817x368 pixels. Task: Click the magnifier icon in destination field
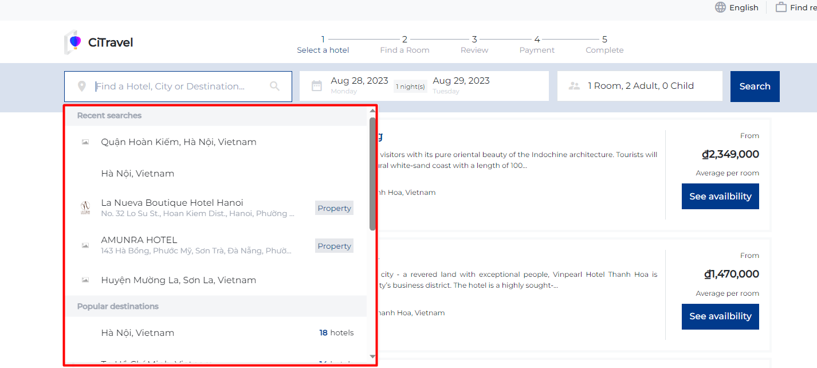click(x=275, y=87)
